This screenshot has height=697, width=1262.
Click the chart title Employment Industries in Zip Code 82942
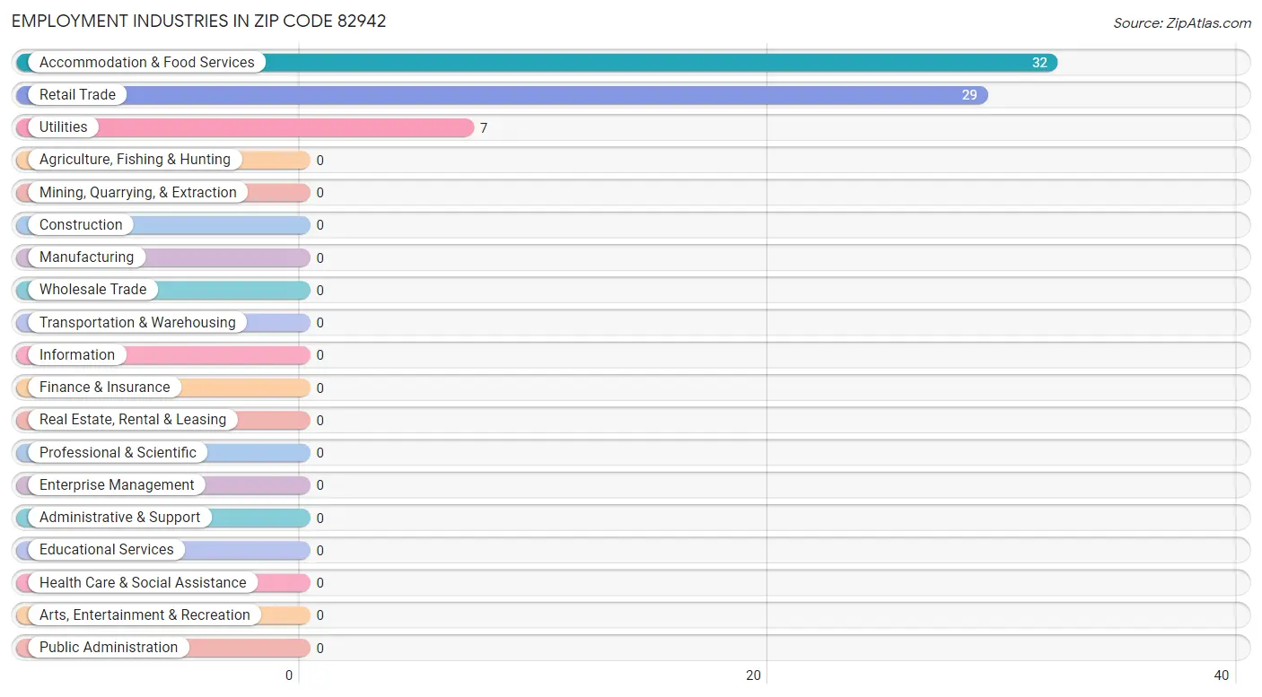(x=199, y=22)
